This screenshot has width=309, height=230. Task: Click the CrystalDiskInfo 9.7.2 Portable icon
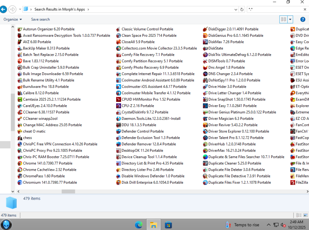coord(118,112)
